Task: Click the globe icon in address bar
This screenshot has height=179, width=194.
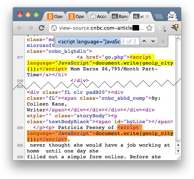Action: click(54, 28)
